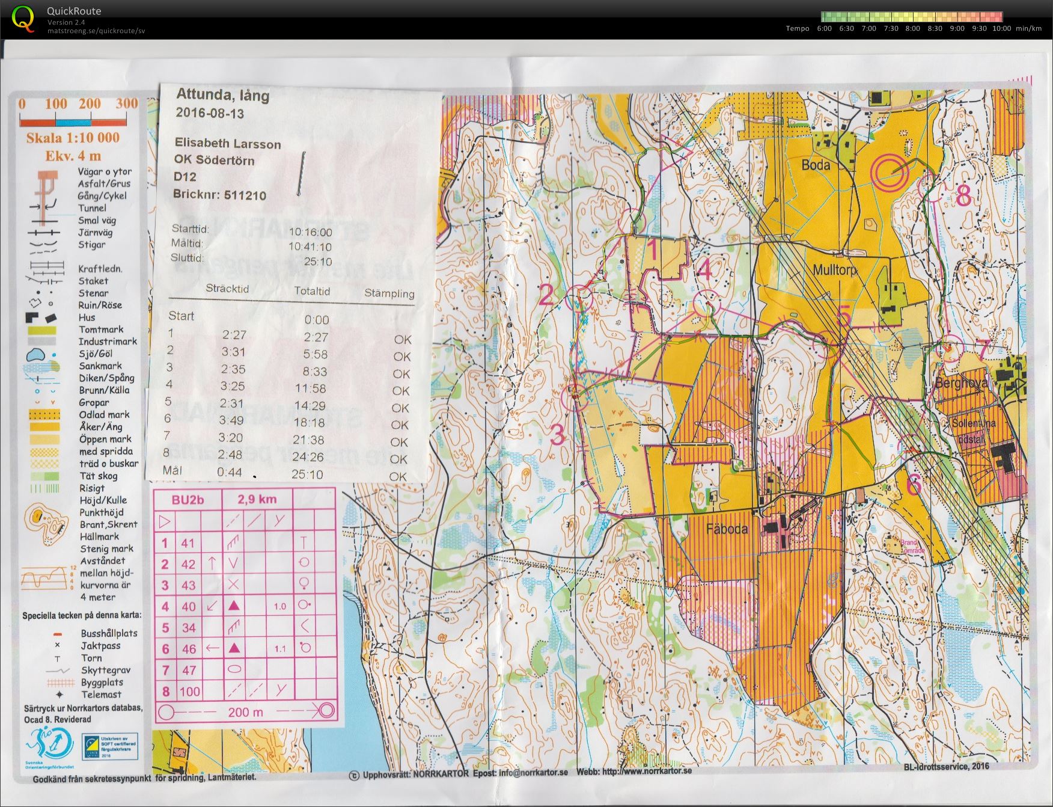
Task: Click the 'Fäboda' place name on map
Action: [727, 529]
